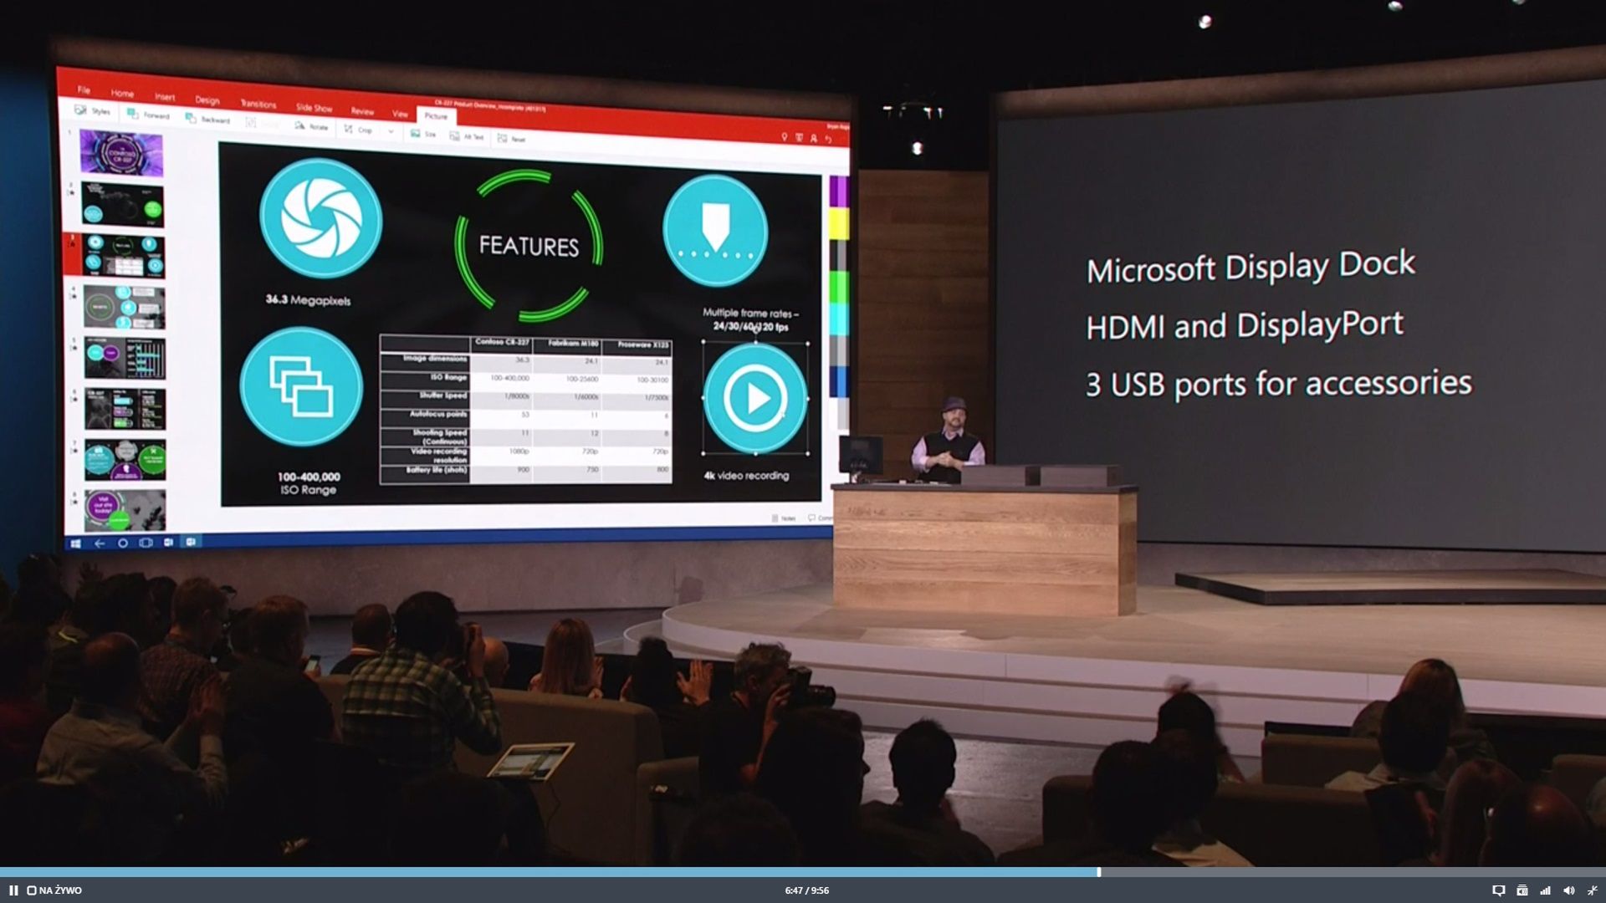Mute the video with speaker icon

coord(1568,890)
